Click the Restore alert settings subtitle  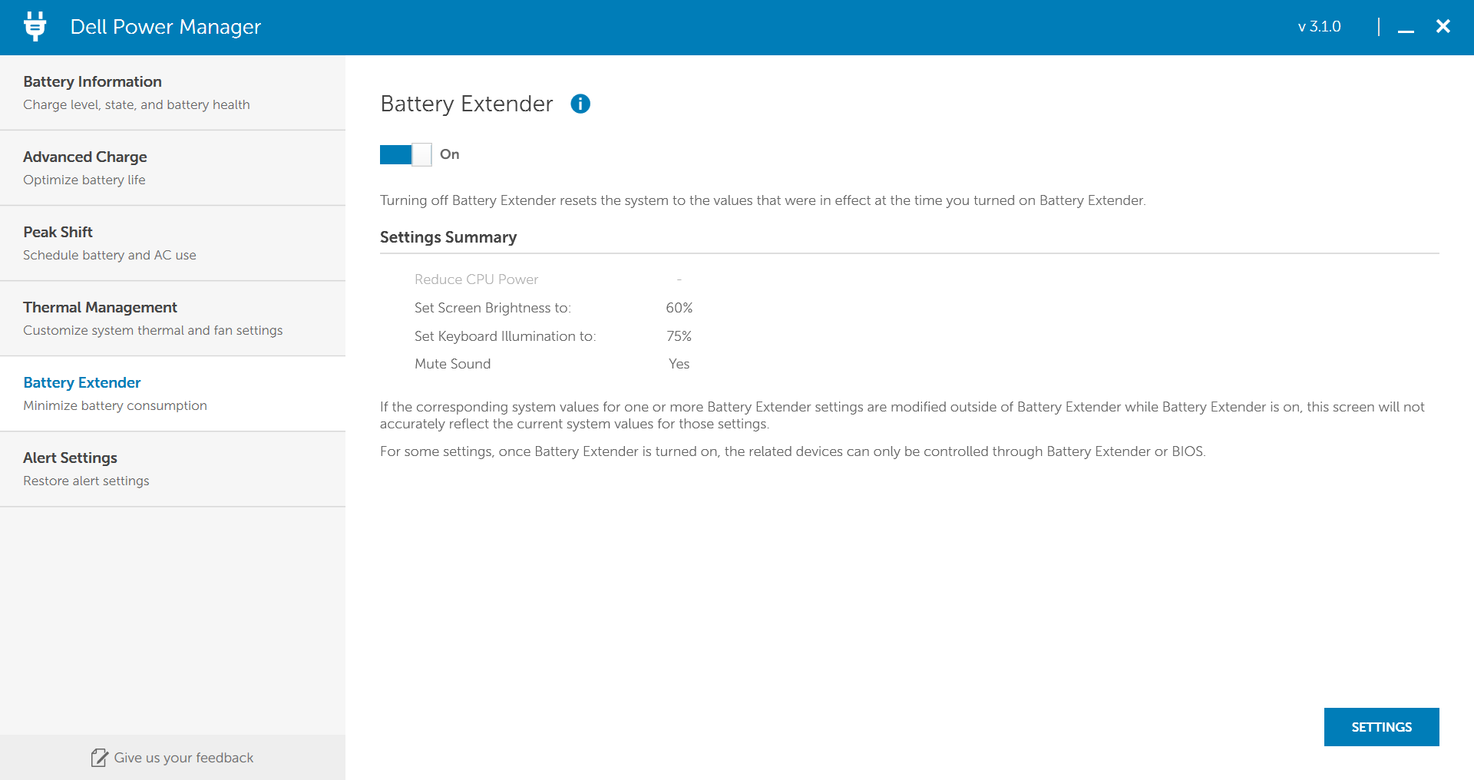tap(86, 481)
